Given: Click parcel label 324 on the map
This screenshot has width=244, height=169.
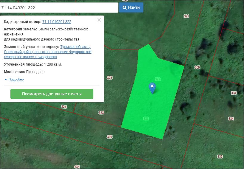Looking at the screenshot, I should pos(64,107).
